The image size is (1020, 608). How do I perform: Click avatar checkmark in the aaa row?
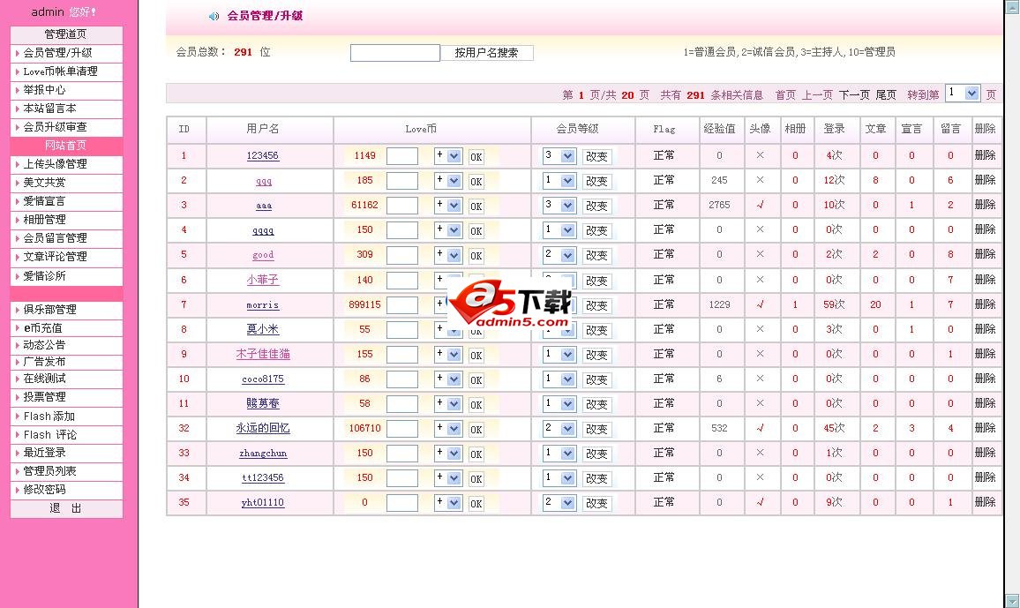pyautogui.click(x=760, y=205)
